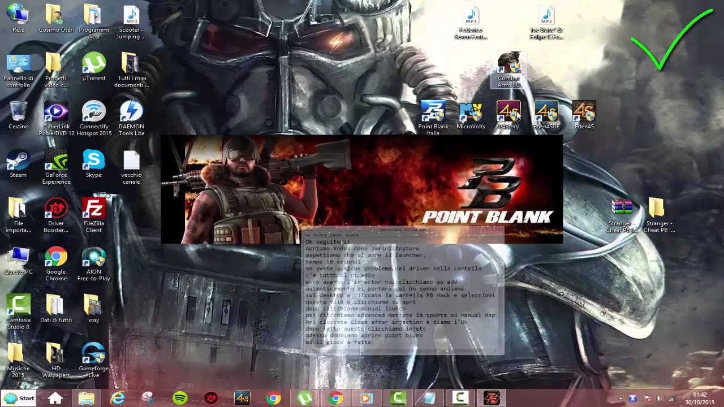Open Spotify from the taskbar
724x407 pixels.
[180, 398]
